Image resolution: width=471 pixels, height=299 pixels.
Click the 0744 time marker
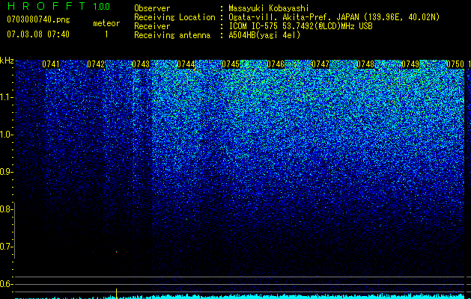(186, 64)
